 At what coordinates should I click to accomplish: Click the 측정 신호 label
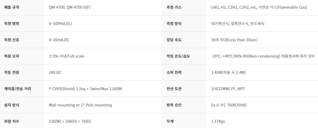coord(12,40)
